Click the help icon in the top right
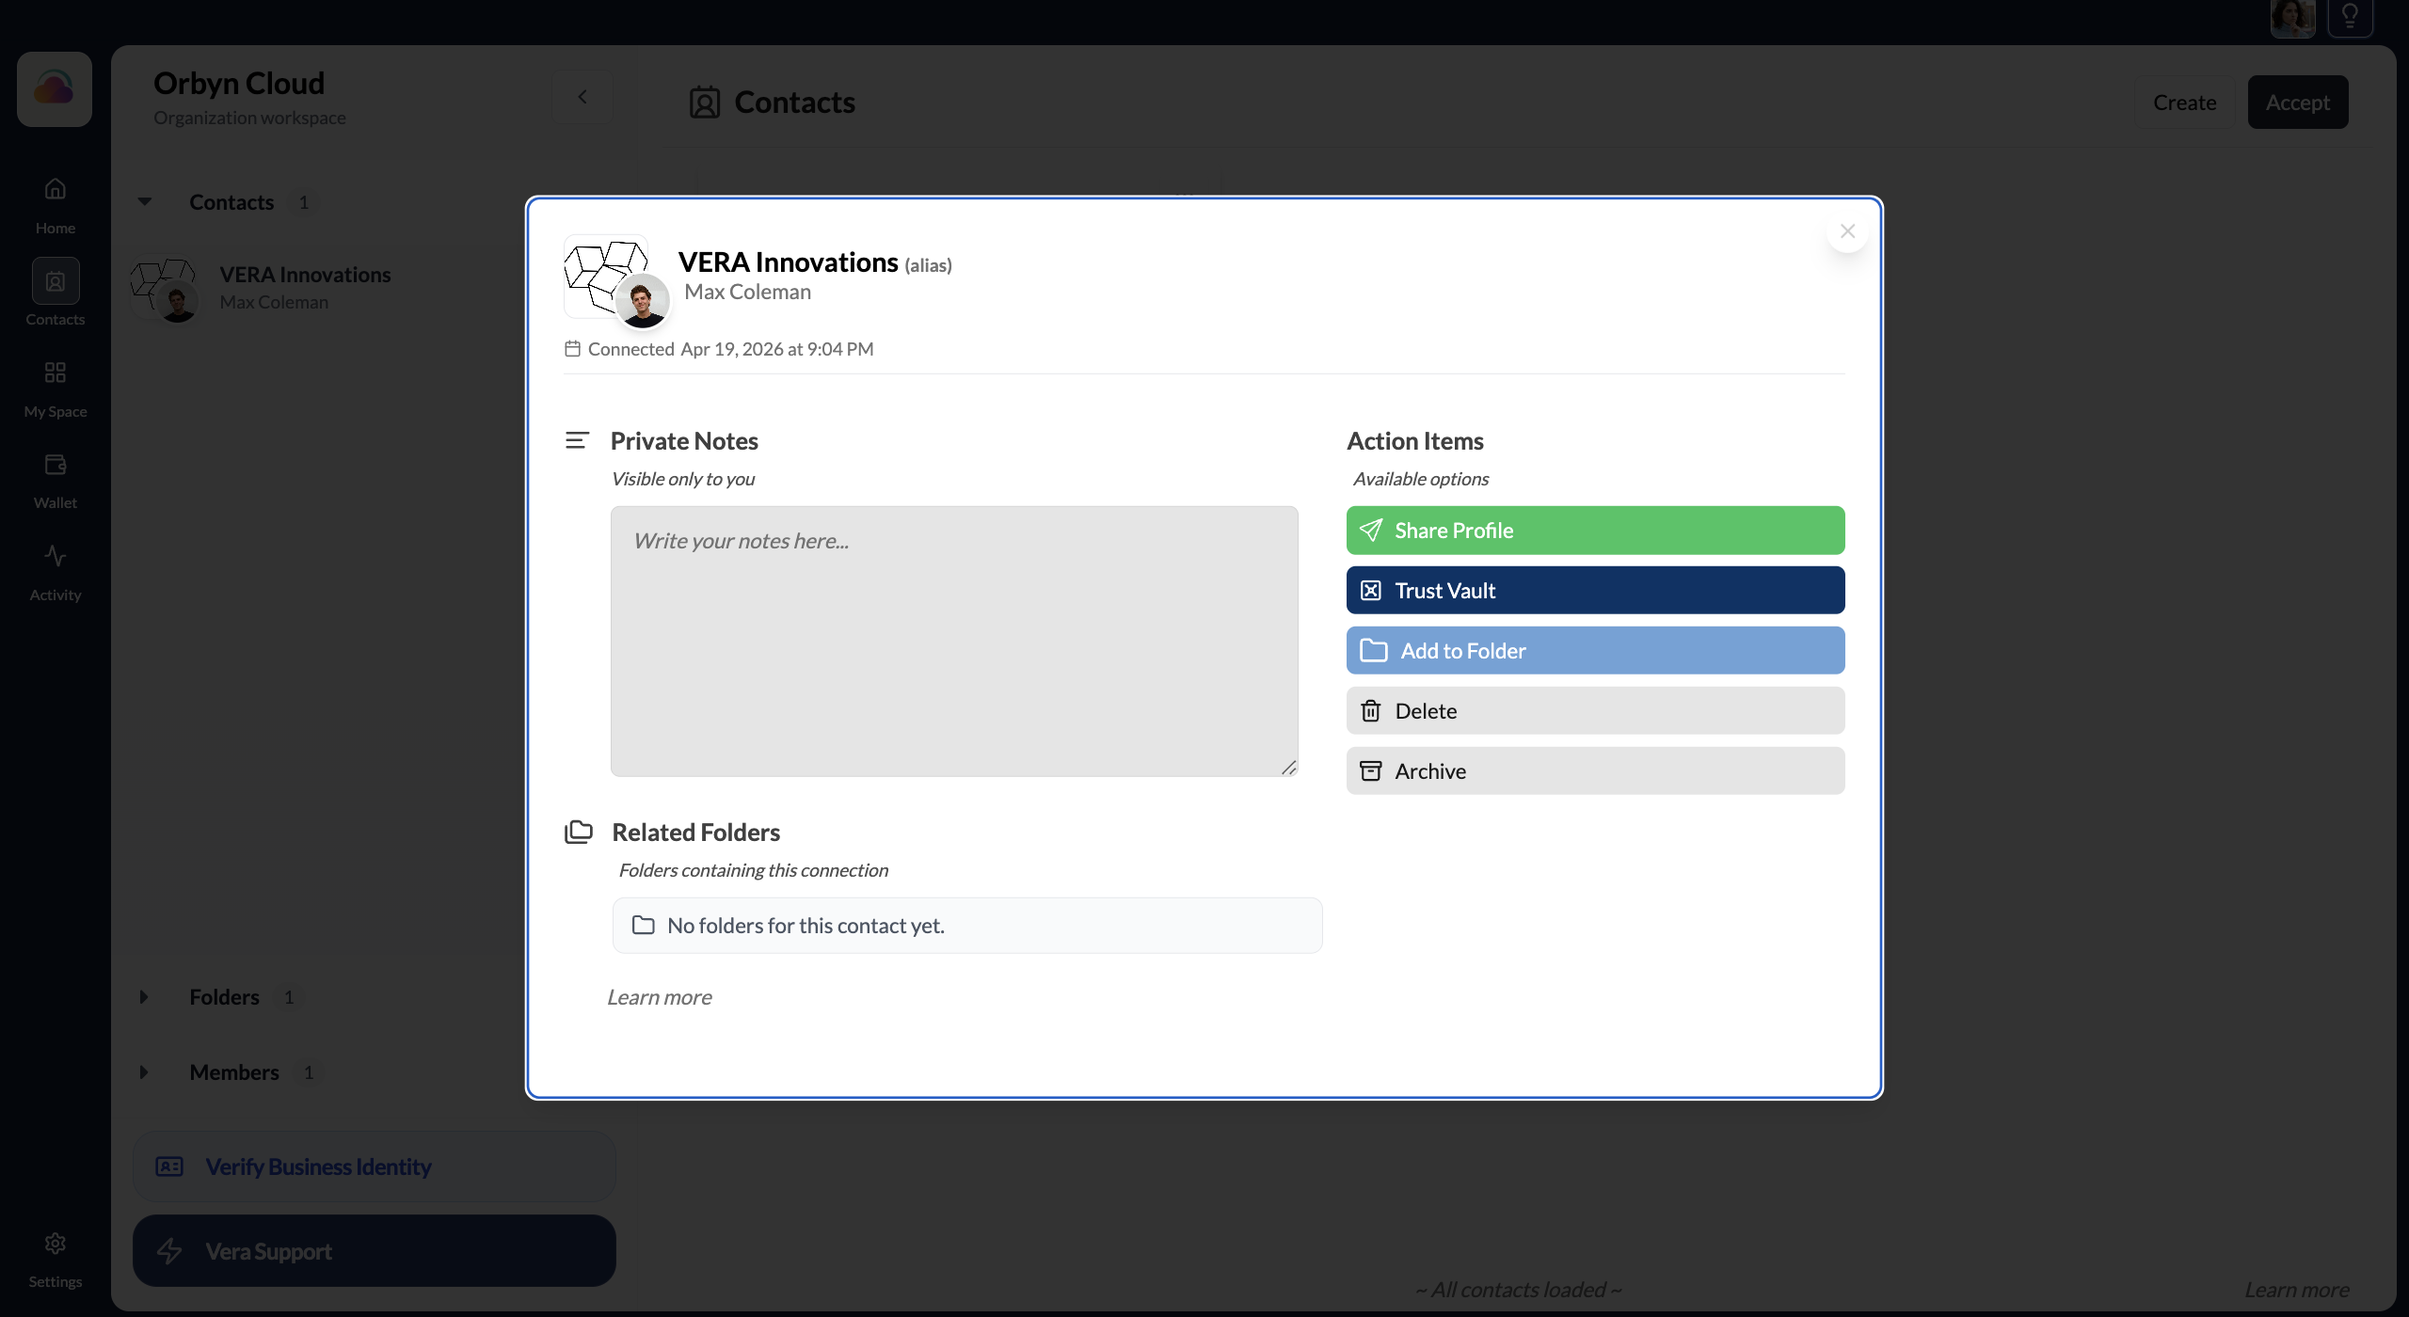This screenshot has height=1317, width=2409. coord(2351,17)
